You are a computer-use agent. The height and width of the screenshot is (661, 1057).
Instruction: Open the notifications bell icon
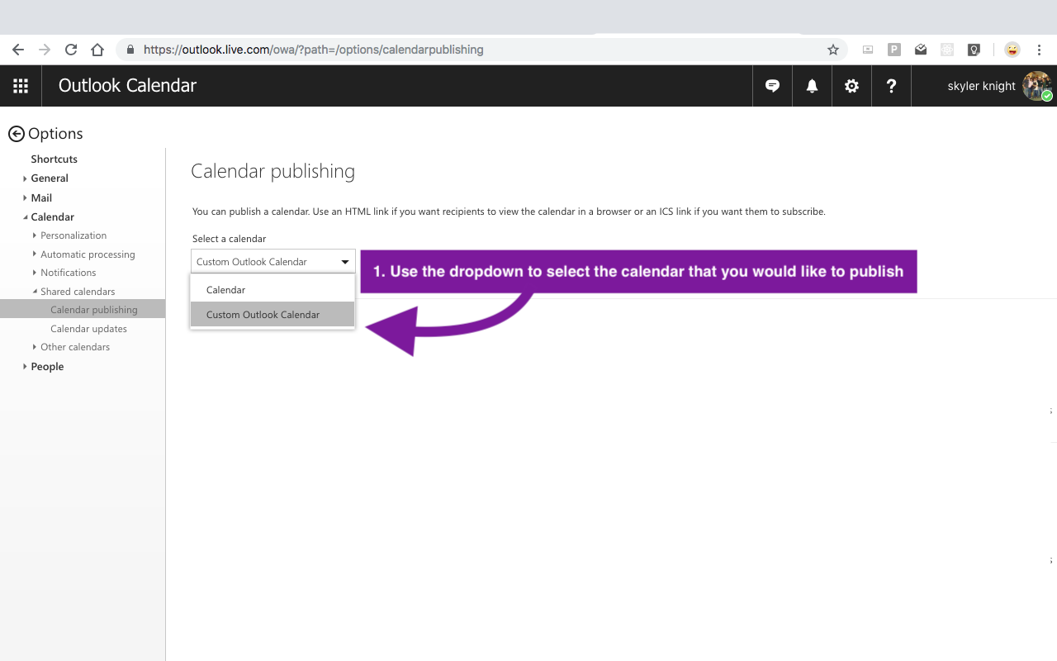813,86
